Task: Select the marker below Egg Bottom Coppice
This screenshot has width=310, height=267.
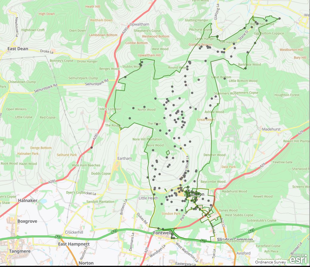Action: tap(255, 43)
